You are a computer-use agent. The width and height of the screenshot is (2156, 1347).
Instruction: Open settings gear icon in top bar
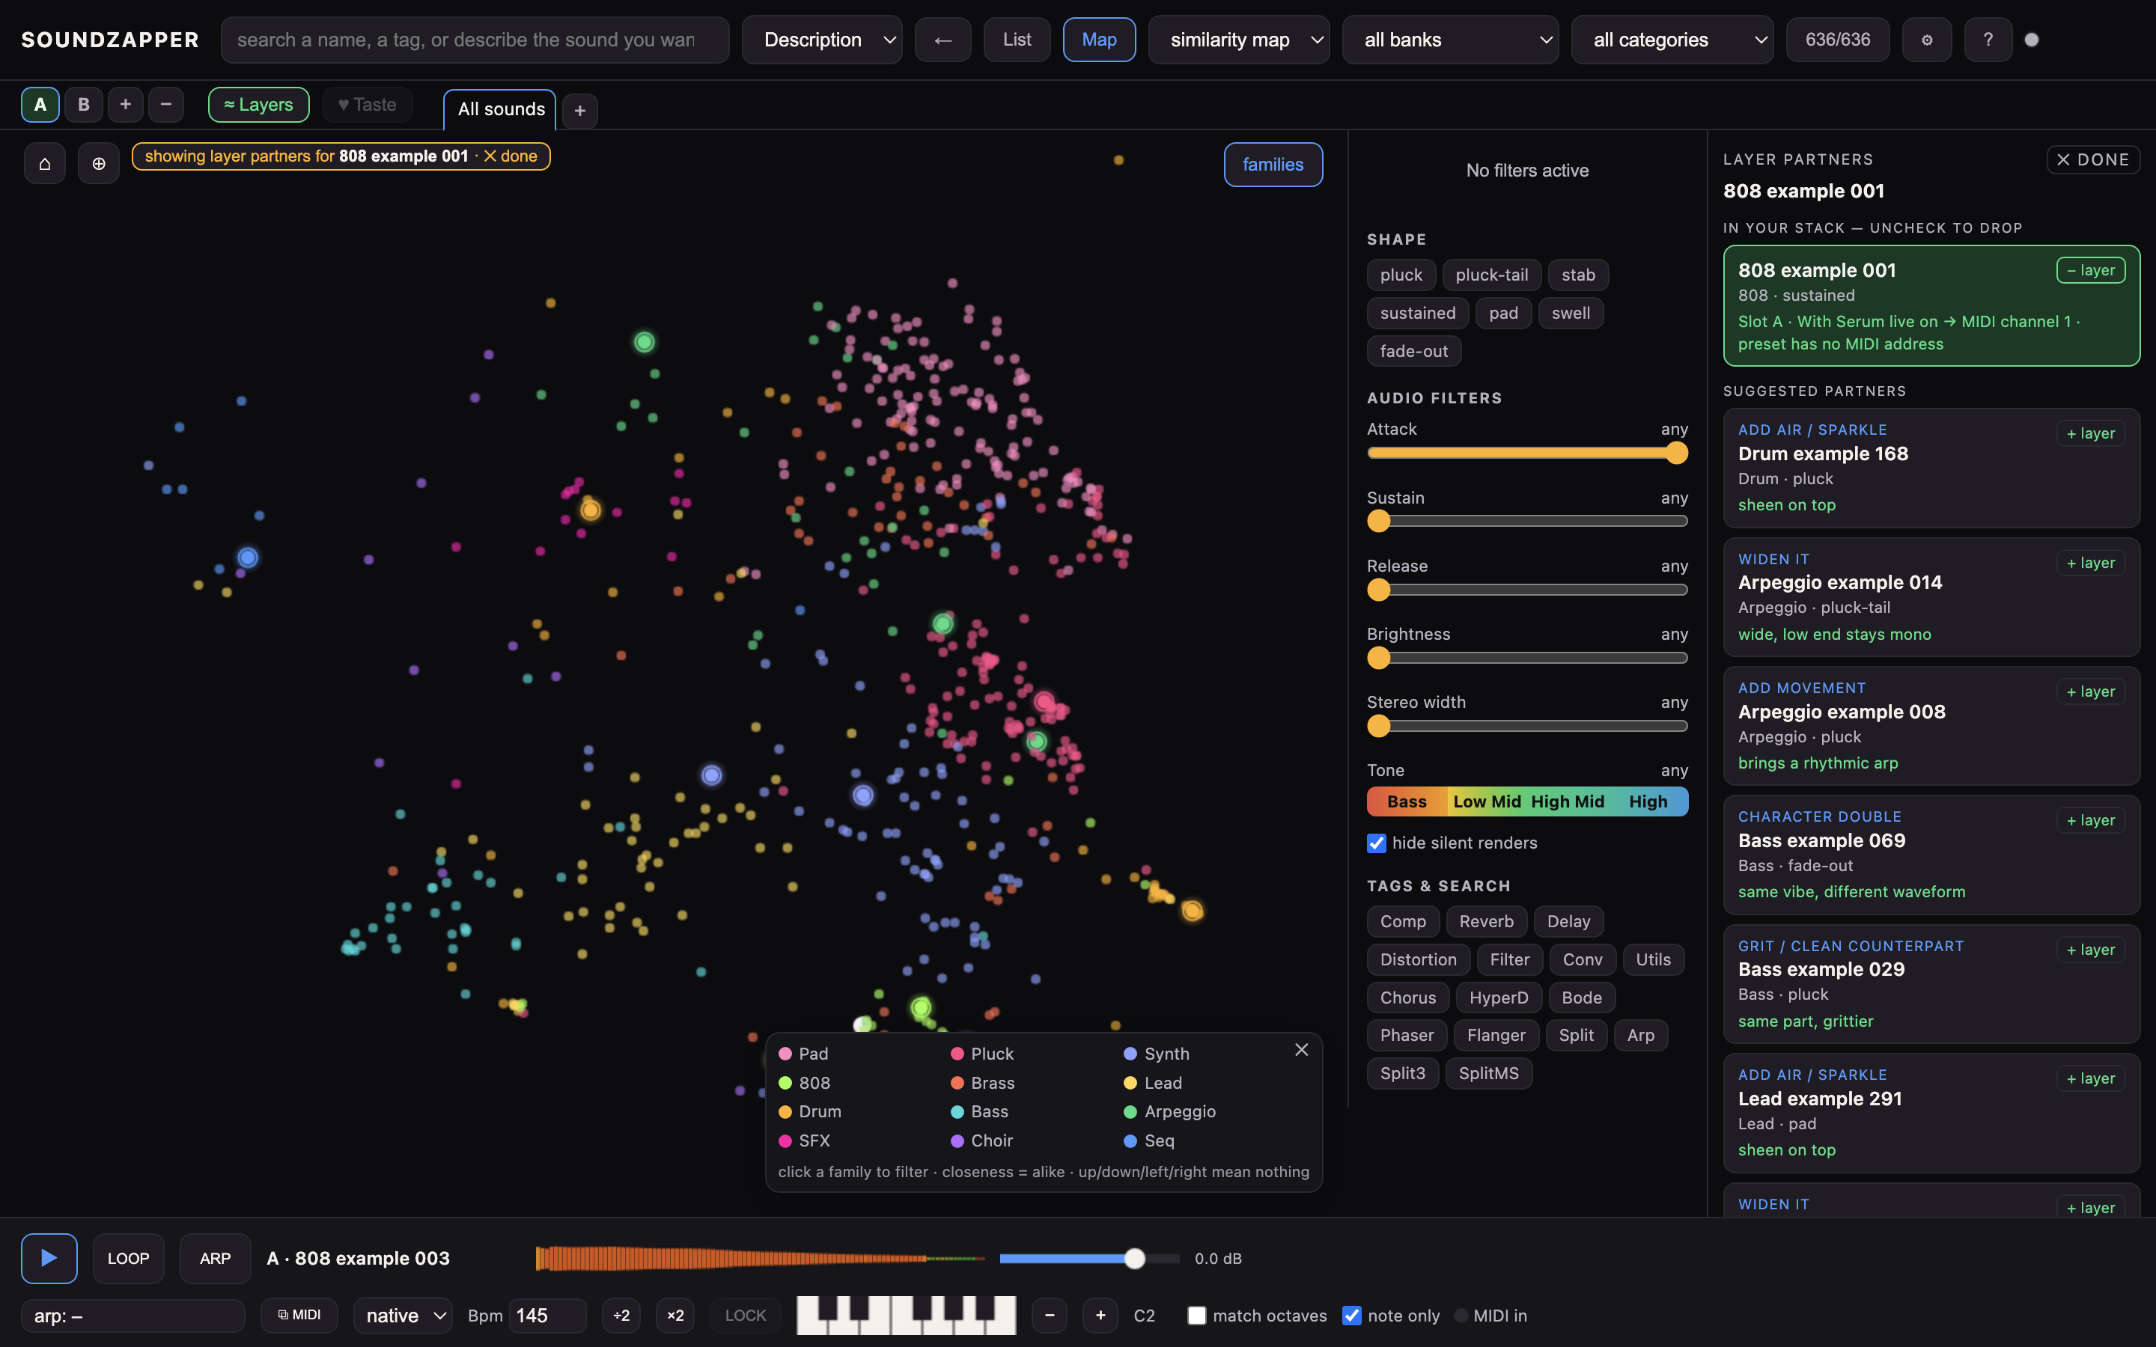[1926, 40]
